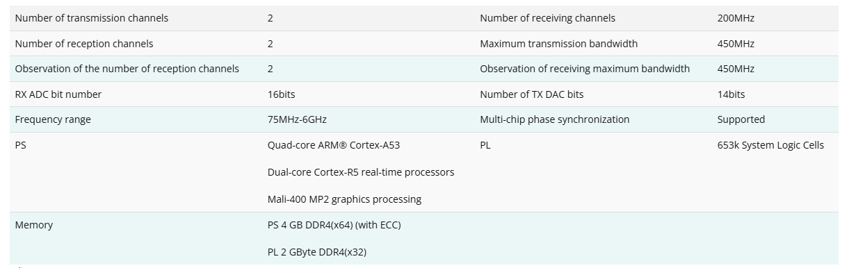The image size is (849, 268).
Task: Select the '200MHz' receiving channels value
Action: point(736,18)
